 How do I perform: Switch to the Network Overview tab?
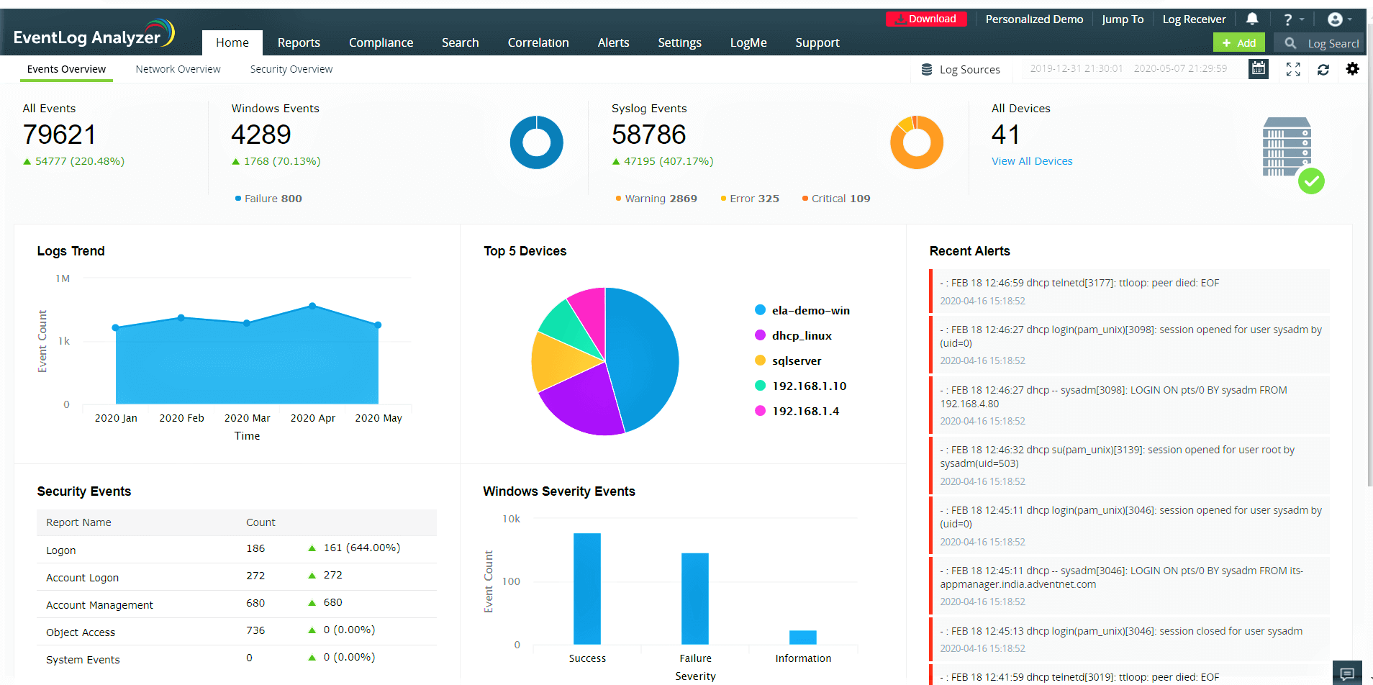178,68
